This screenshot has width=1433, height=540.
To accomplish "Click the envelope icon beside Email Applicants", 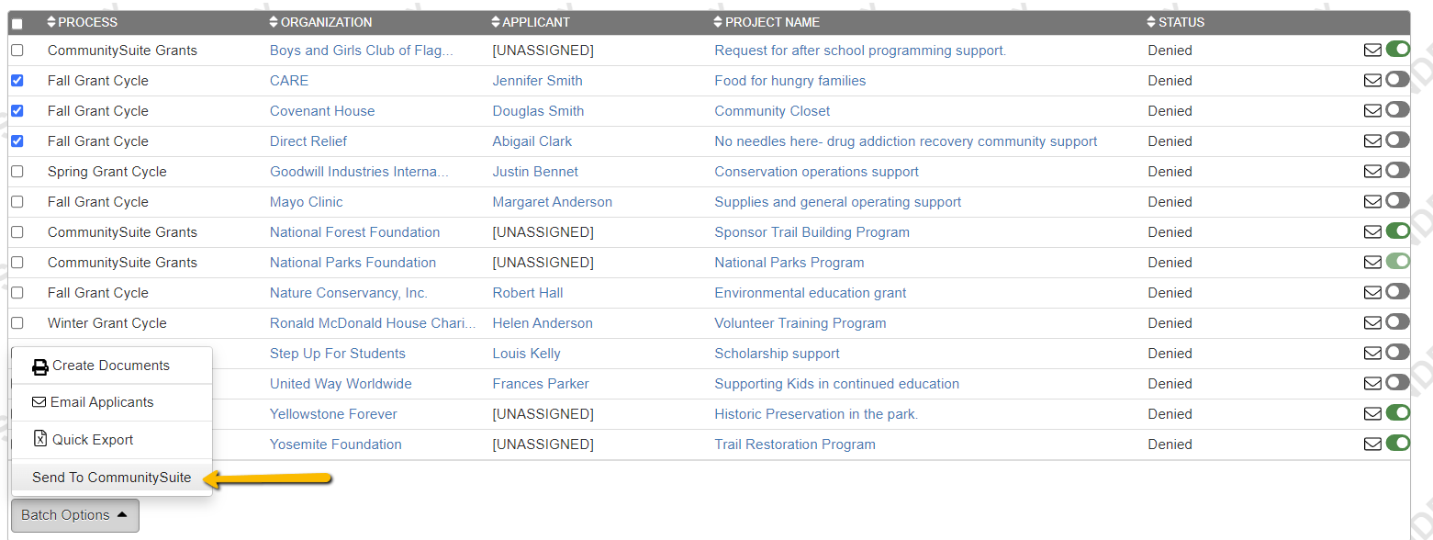I will pos(39,402).
